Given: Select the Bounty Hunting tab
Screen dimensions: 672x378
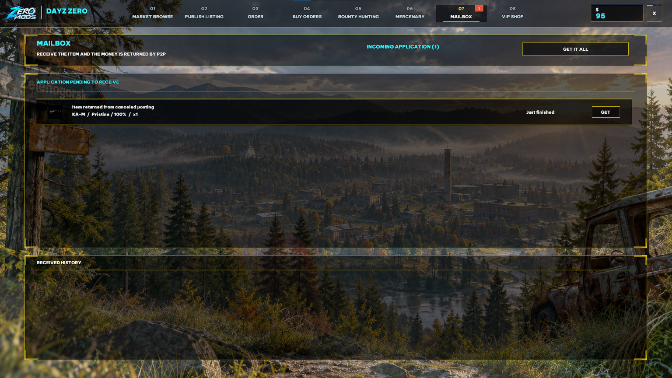Looking at the screenshot, I should click(358, 13).
